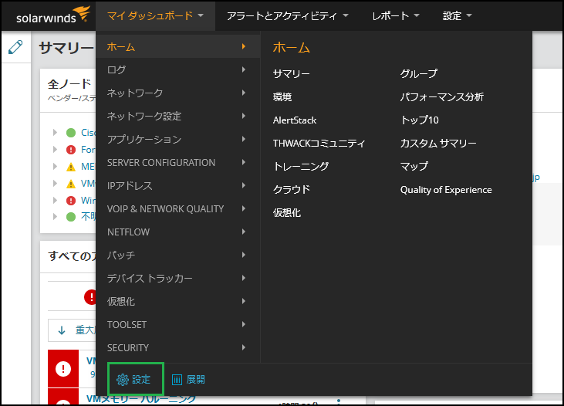Click the pencil edit icon
Image resolution: width=564 pixels, height=406 pixels.
tap(15, 47)
